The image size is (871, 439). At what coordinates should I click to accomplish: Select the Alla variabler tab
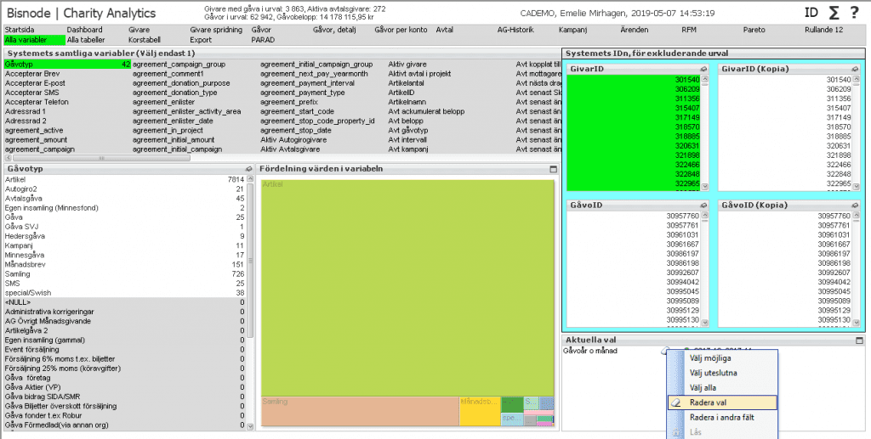click(x=34, y=40)
